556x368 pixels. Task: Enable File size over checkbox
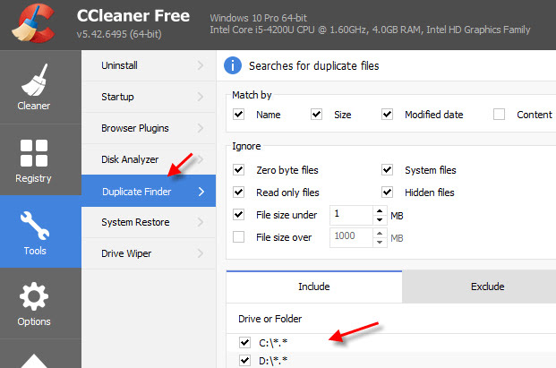point(239,236)
